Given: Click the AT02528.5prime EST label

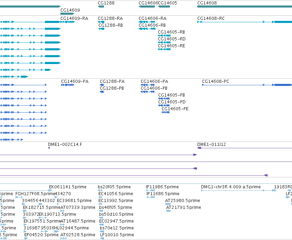Looking at the screenshot, I should click(x=78, y=235).
